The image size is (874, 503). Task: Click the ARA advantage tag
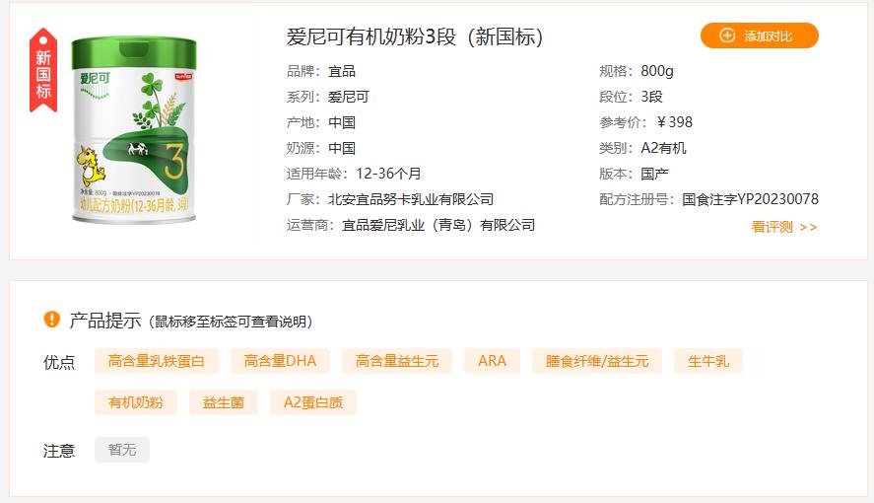(493, 361)
